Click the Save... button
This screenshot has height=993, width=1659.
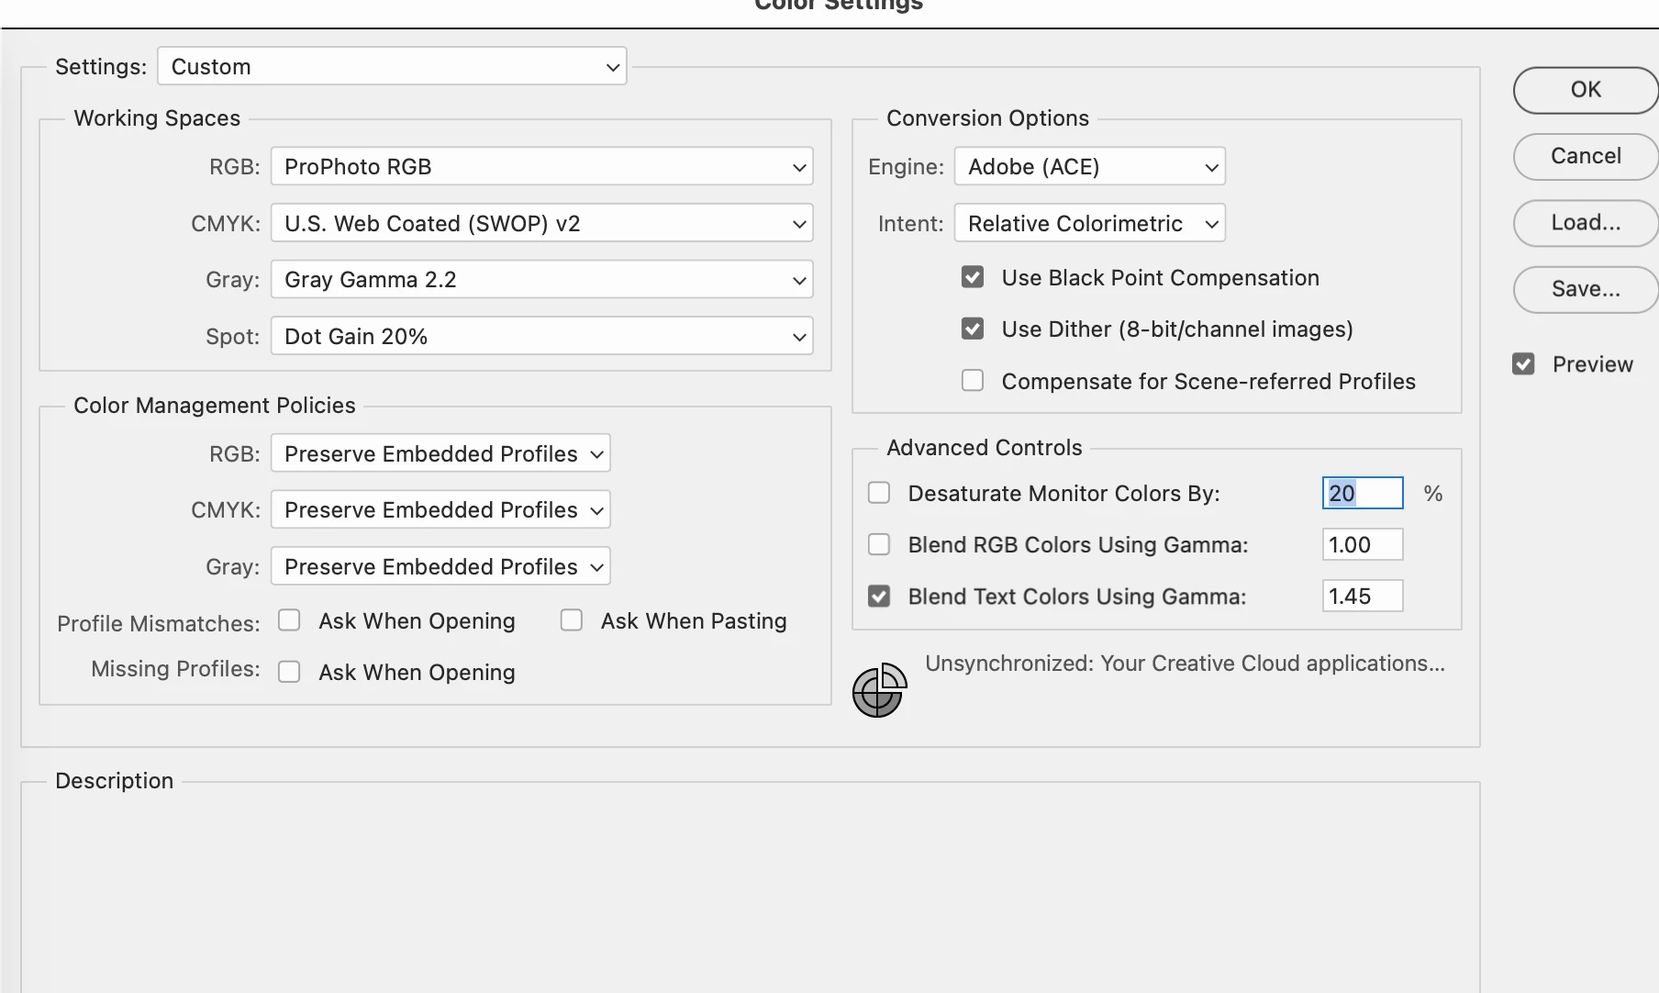1586,289
